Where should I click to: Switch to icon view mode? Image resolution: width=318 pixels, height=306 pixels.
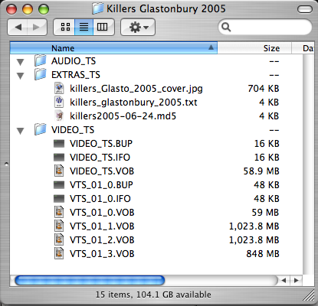tap(64, 27)
